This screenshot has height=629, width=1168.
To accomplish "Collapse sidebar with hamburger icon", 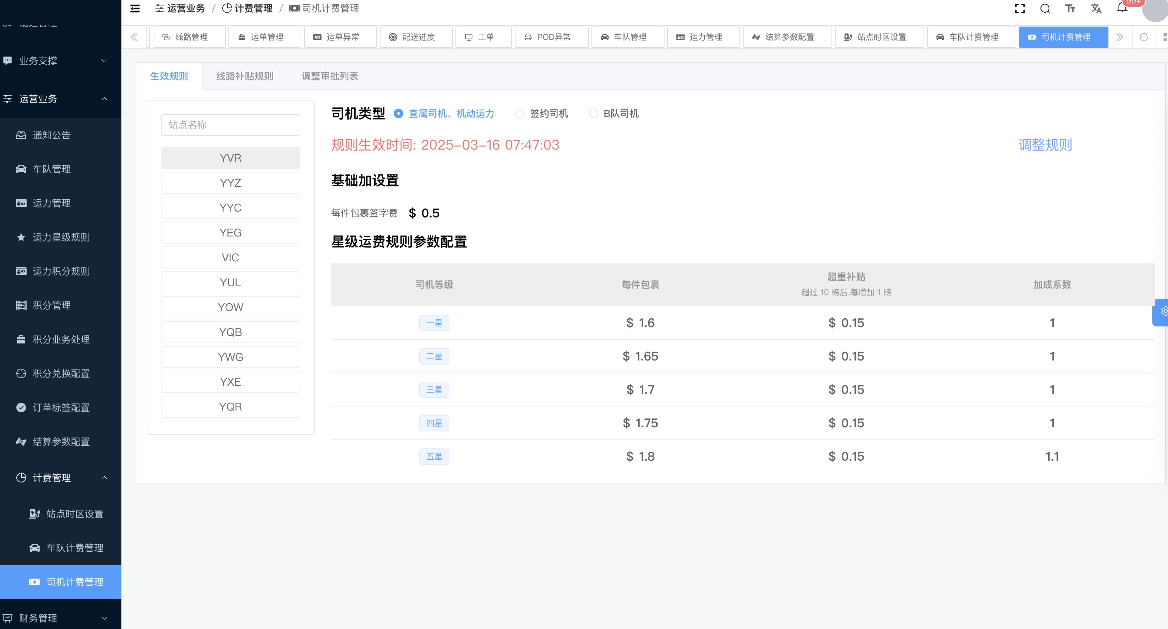I will coord(135,9).
